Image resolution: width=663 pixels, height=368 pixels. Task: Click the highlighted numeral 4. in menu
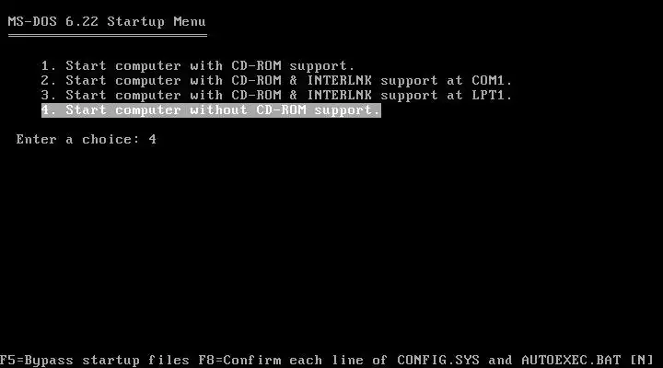pyautogui.click(x=49, y=110)
